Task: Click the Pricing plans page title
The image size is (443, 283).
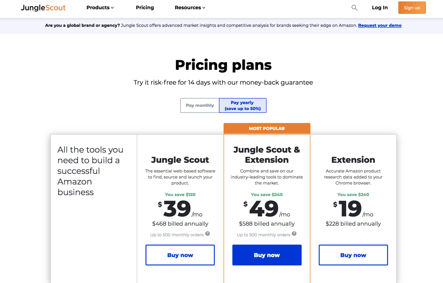Action: tap(223, 65)
